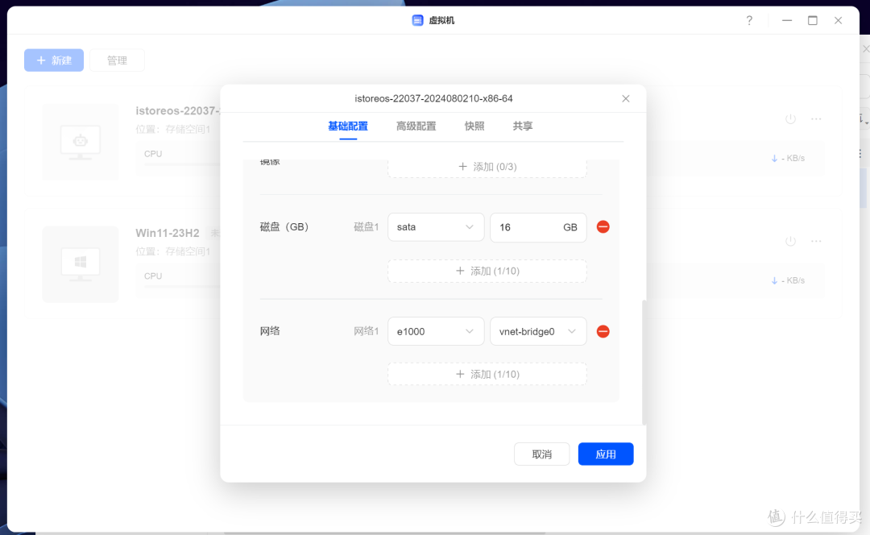This screenshot has width=870, height=535.
Task: Open more options for istoreos VM
Action: click(816, 118)
